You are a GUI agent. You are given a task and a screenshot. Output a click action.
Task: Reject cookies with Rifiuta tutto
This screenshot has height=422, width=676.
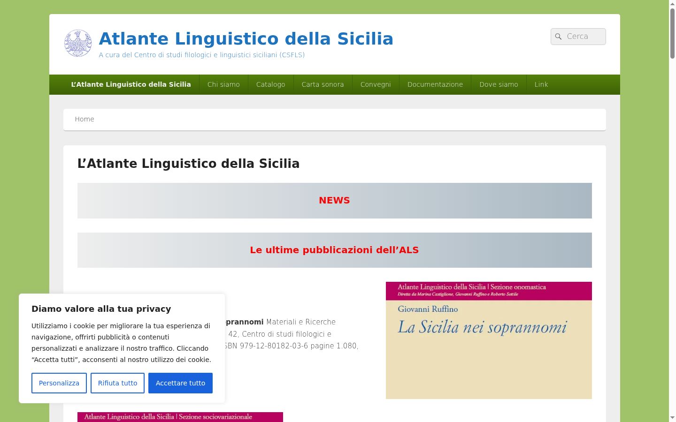117,383
